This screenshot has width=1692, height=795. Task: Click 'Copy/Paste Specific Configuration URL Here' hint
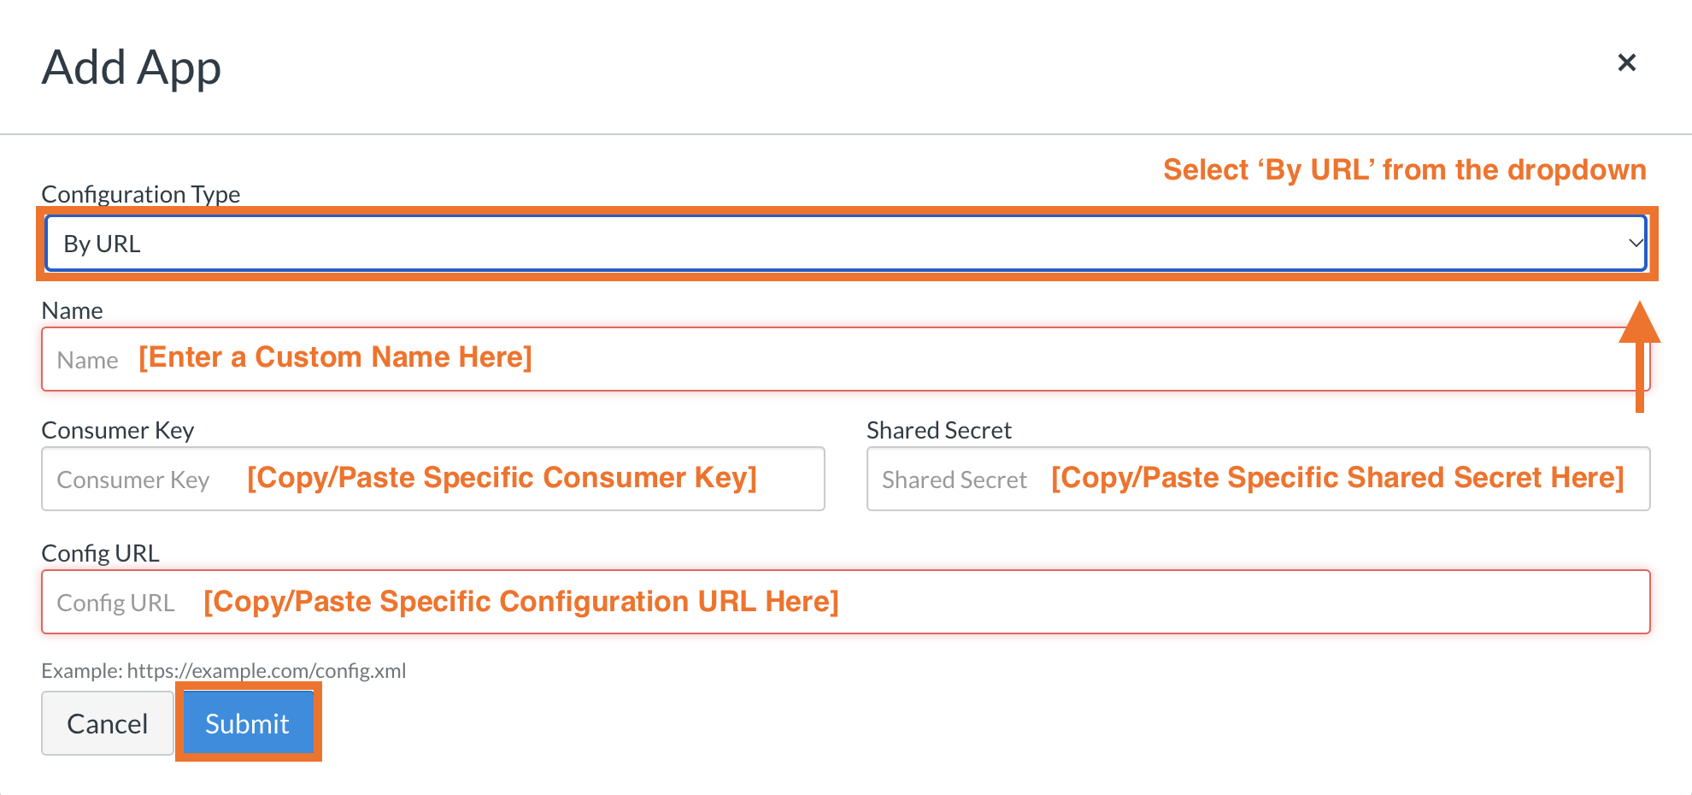(x=520, y=601)
